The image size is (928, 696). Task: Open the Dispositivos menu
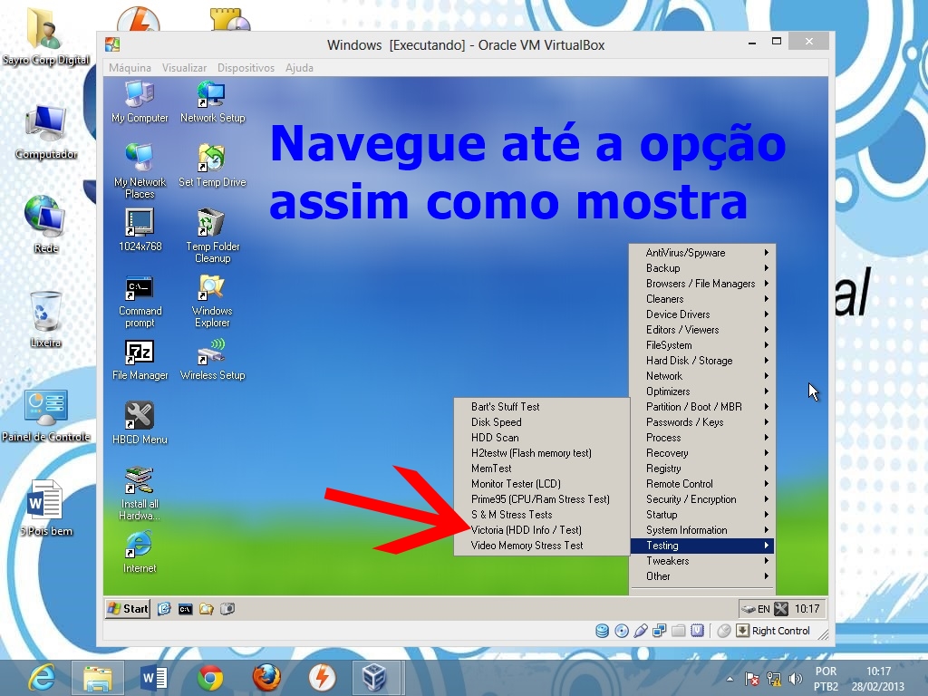tap(246, 67)
